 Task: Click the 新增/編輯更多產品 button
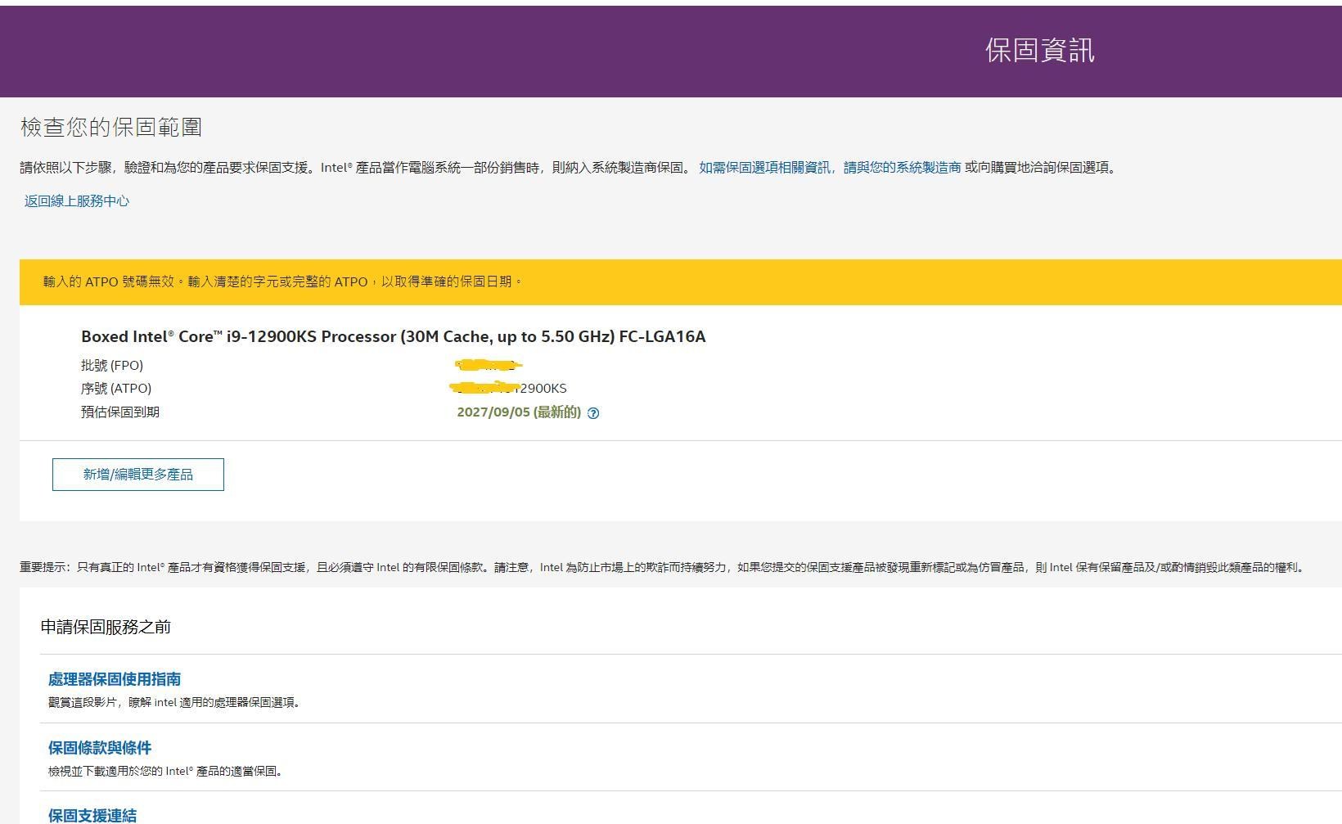137,474
